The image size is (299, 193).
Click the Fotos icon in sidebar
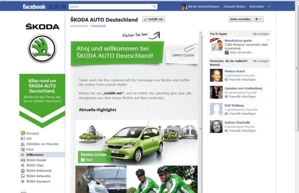point(23,149)
